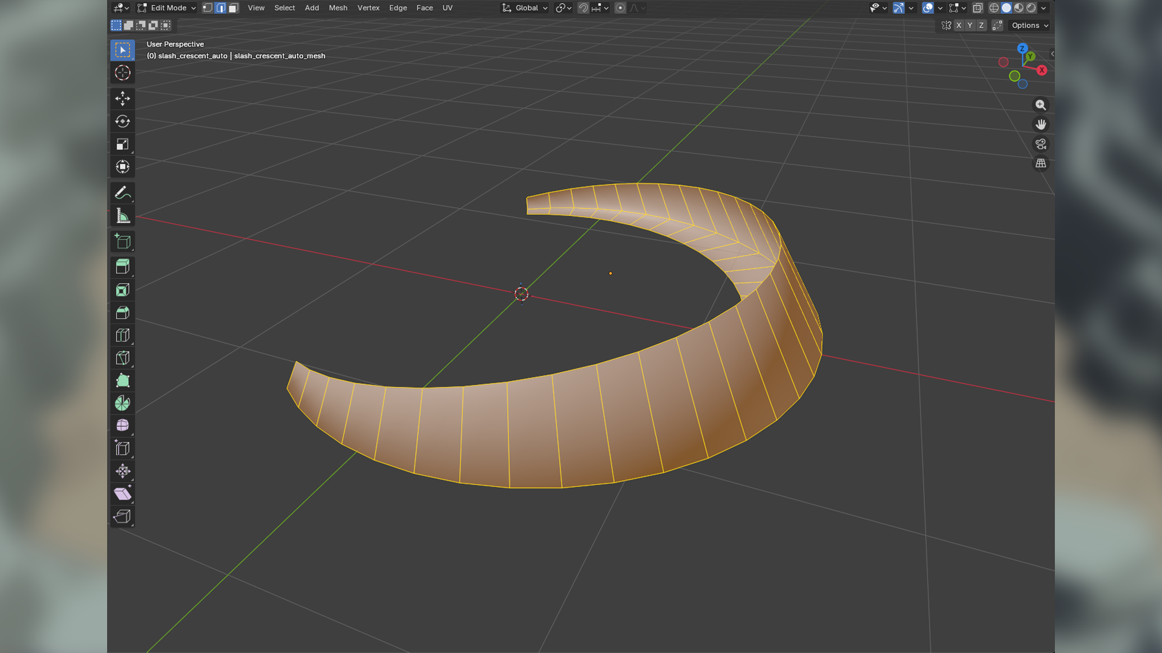This screenshot has width=1162, height=653.
Task: Pick the Extrude Region tool
Action: coord(122,267)
